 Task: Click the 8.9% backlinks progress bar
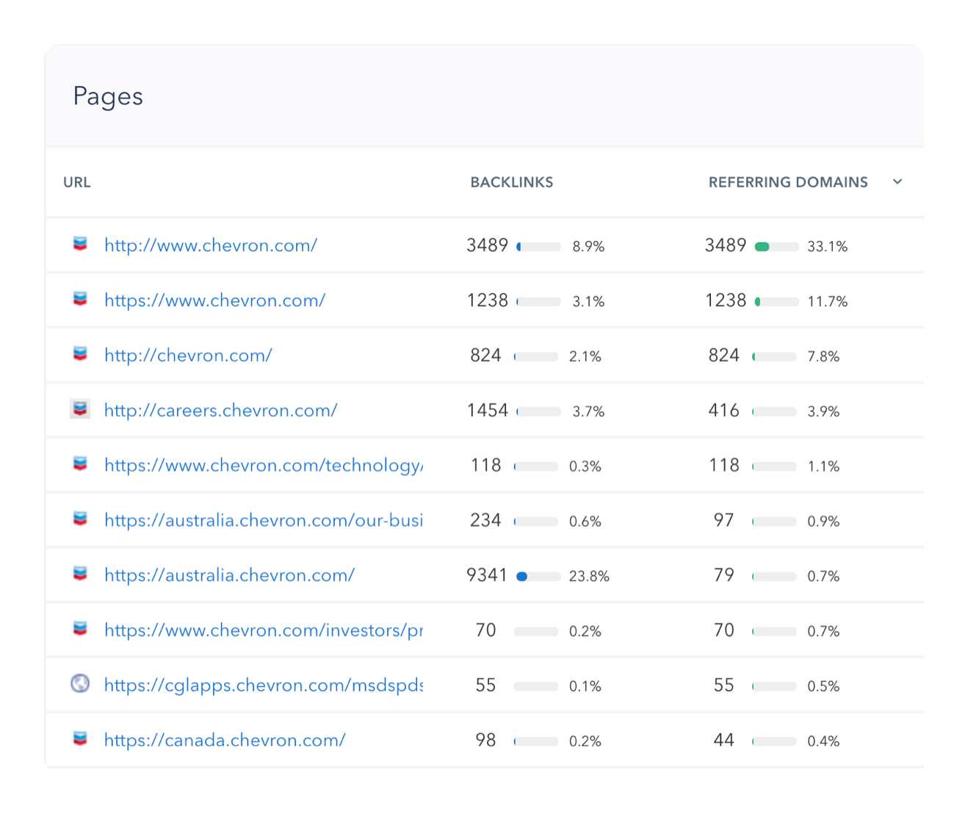coord(538,247)
